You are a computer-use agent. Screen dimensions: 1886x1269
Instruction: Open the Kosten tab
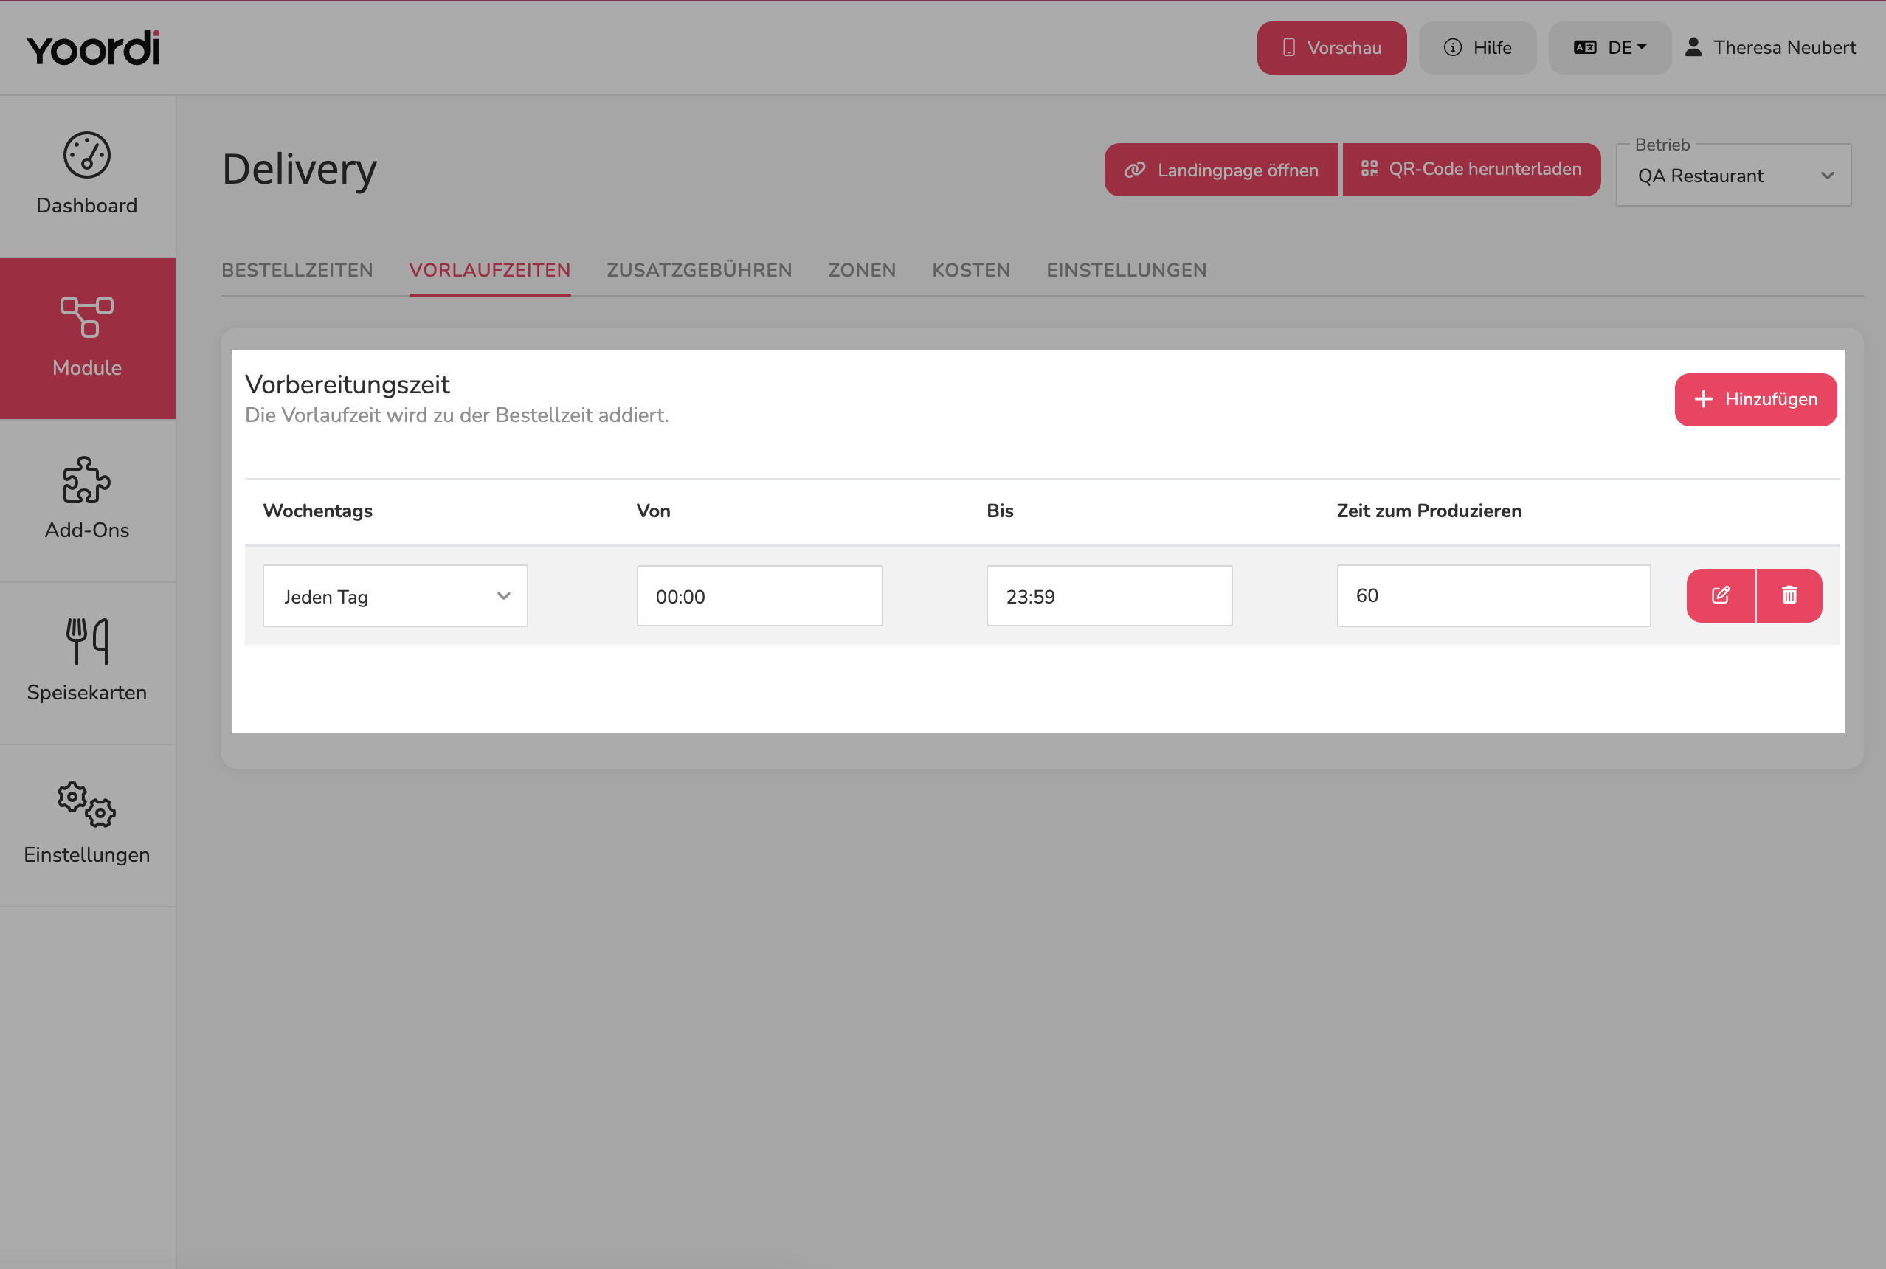(971, 270)
